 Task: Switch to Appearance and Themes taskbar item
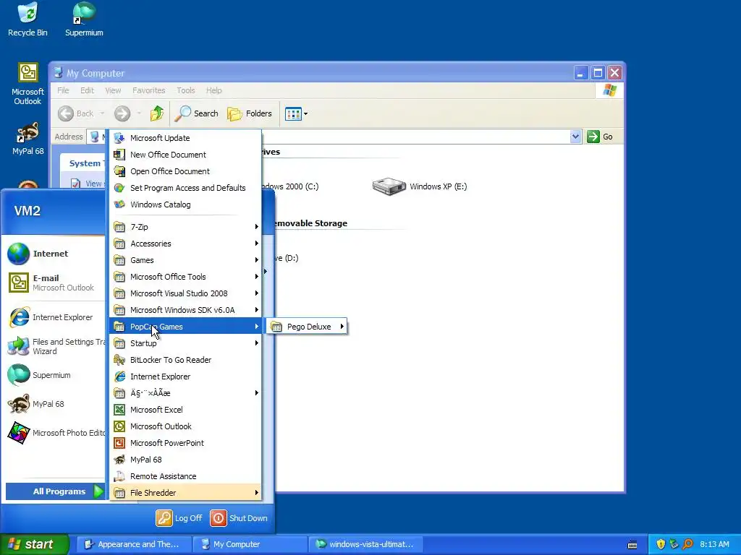(x=133, y=544)
